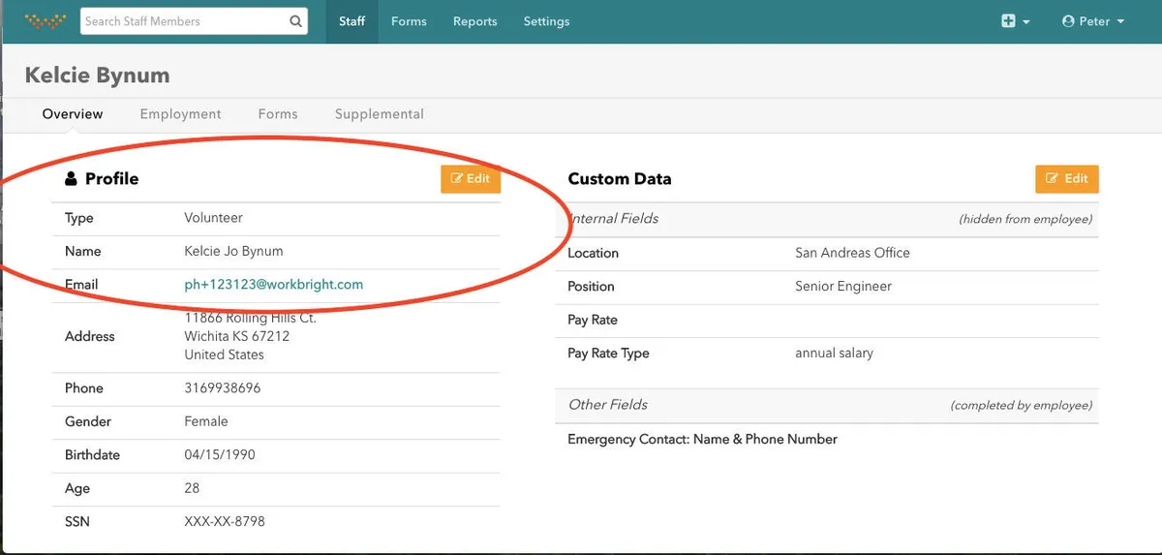This screenshot has width=1162, height=555.
Task: Open the Supplemental tab
Action: (379, 114)
